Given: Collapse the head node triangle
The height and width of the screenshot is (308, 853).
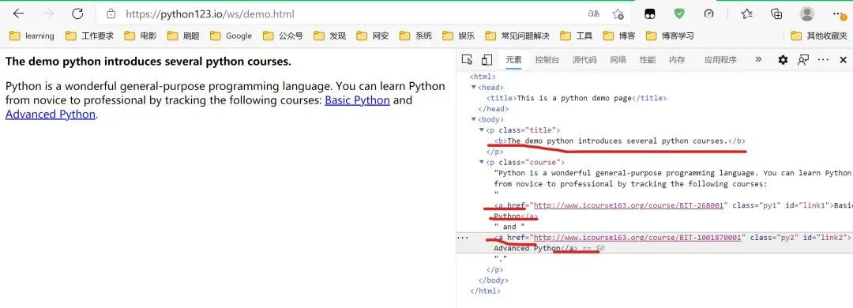Looking at the screenshot, I should [474, 87].
